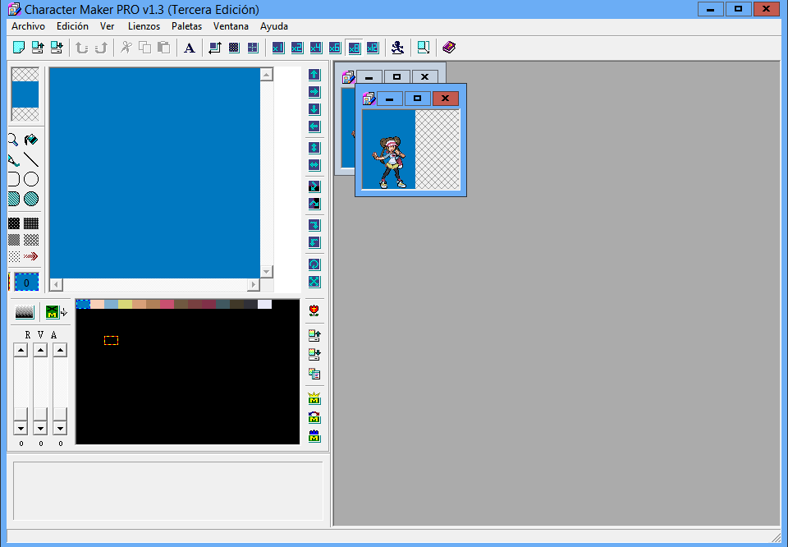Enable the x4 zoom level
The height and width of the screenshot is (547, 788).
316,48
